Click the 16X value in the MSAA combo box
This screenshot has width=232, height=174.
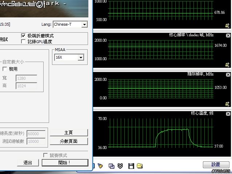click(59, 57)
